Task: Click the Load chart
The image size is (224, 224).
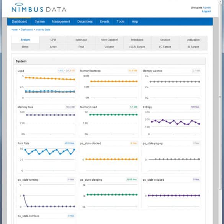Action: tap(46, 84)
